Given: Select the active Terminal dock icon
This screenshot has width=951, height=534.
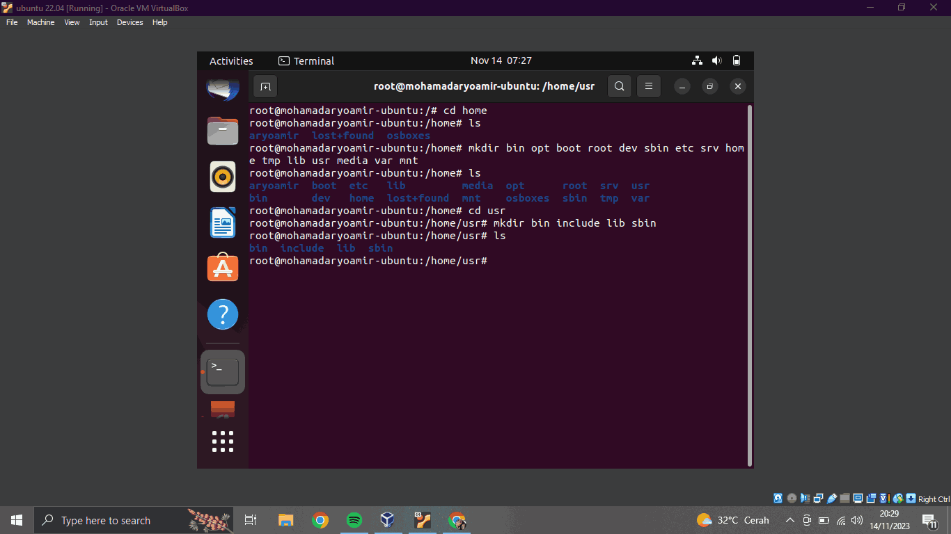Looking at the screenshot, I should (223, 372).
